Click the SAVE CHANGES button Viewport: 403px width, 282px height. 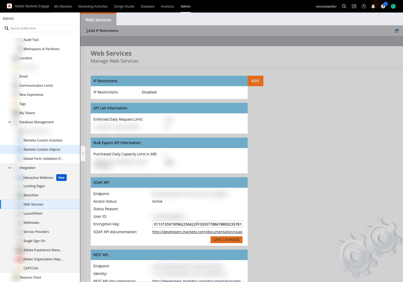point(226,240)
